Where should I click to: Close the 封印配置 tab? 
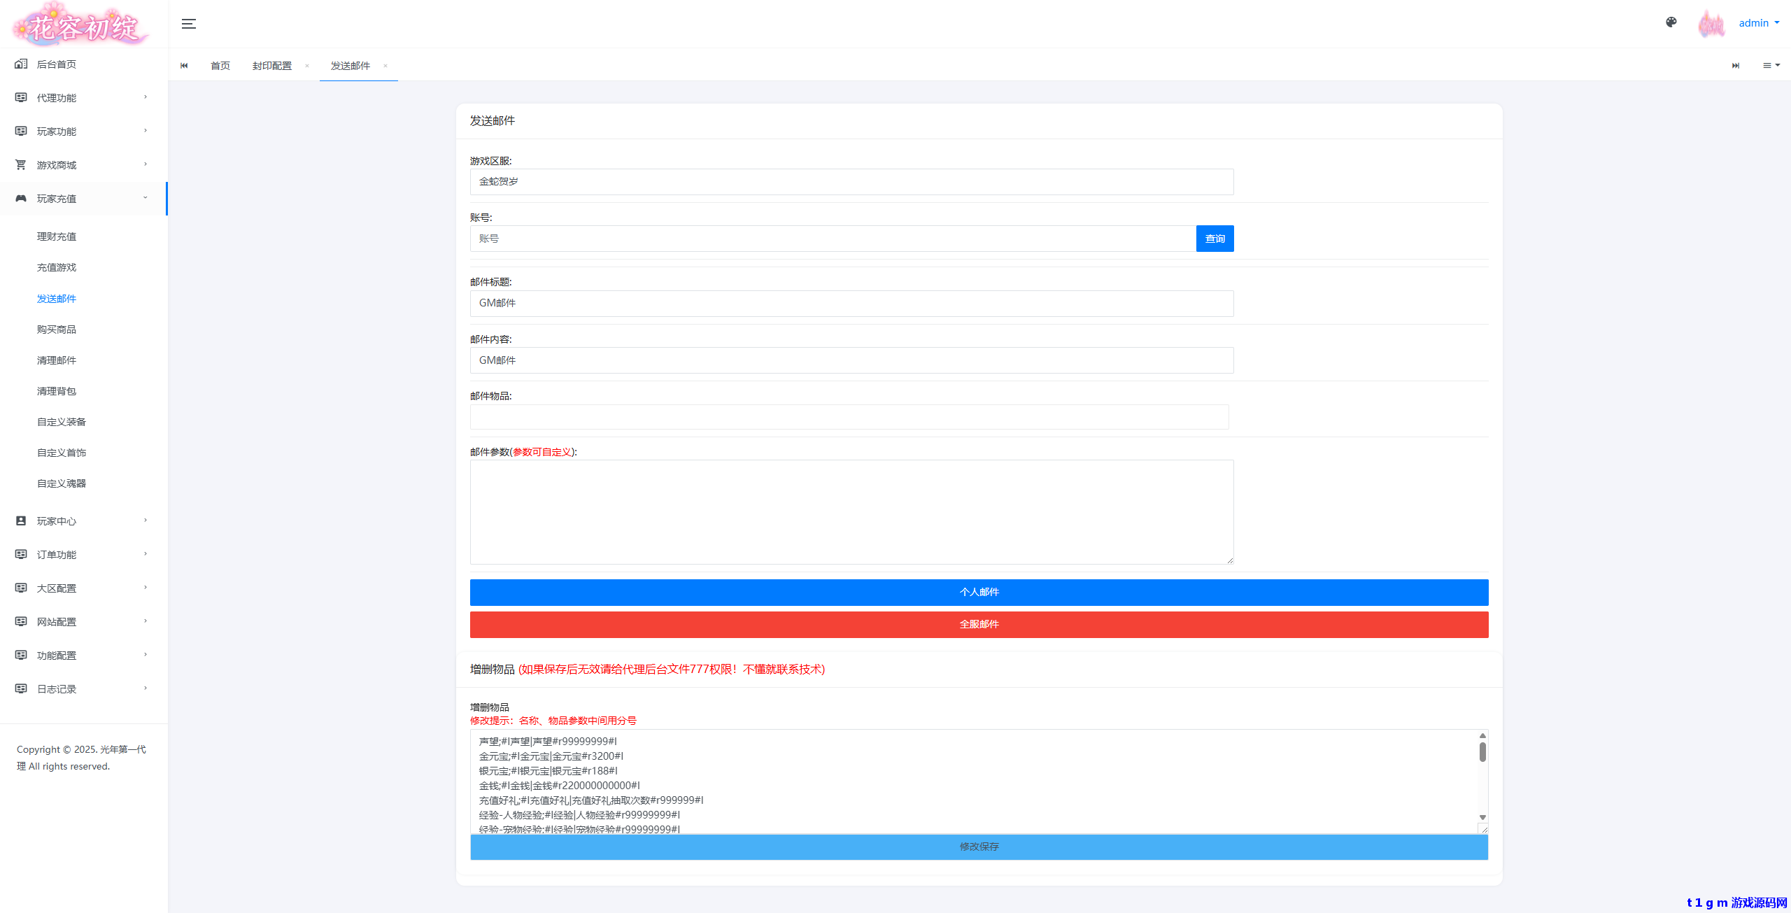point(307,66)
